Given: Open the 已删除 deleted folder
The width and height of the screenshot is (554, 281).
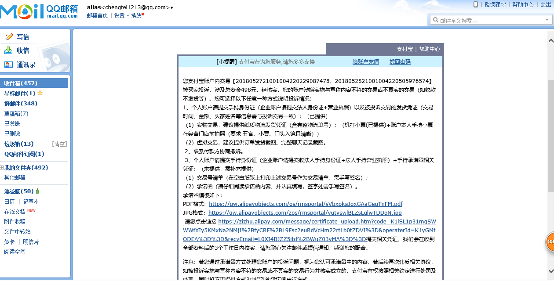Looking at the screenshot, I should pyautogui.click(x=12, y=134).
